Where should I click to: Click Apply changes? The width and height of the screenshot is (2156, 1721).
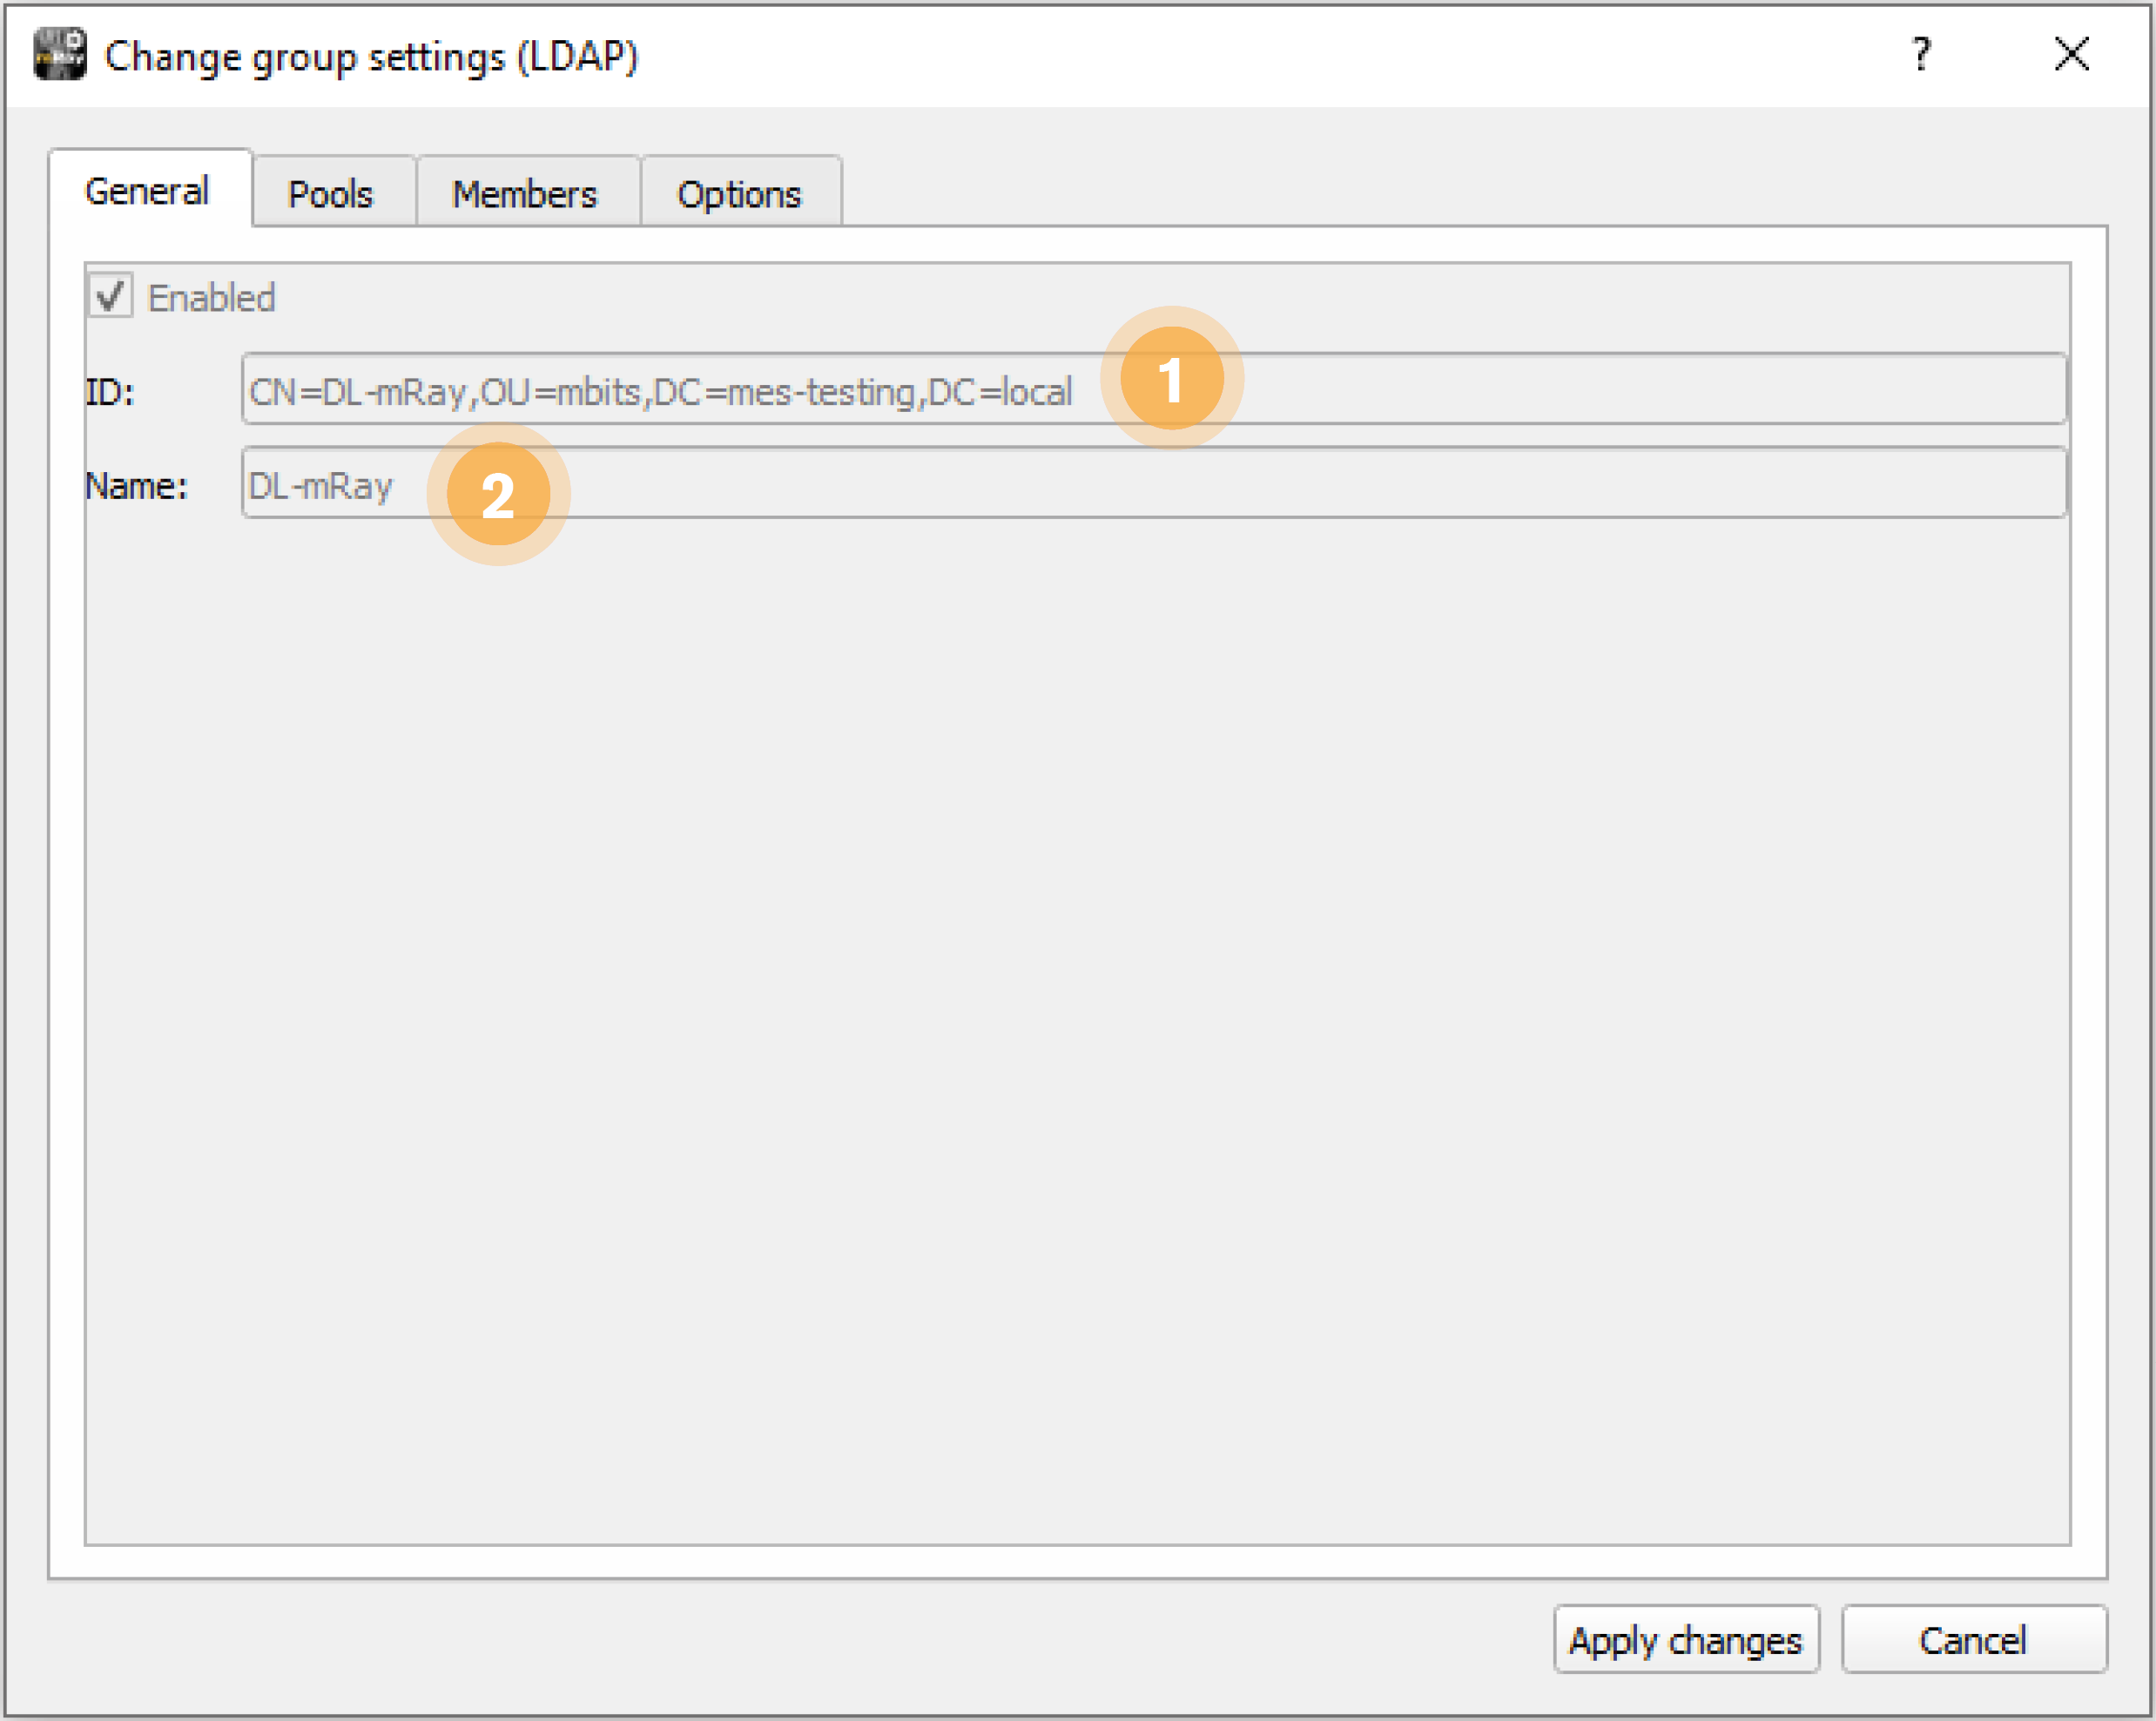[1685, 1640]
